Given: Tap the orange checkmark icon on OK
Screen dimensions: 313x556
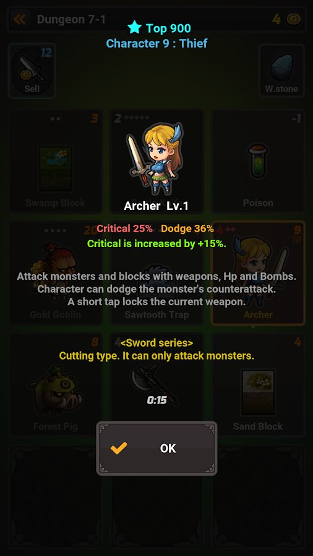Looking at the screenshot, I should [119, 449].
